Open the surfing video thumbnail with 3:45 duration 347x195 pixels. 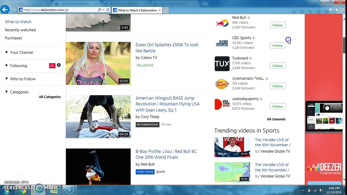tap(98, 23)
